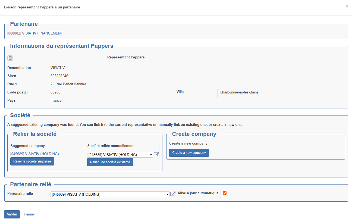Click the Valider button

click(x=12, y=214)
